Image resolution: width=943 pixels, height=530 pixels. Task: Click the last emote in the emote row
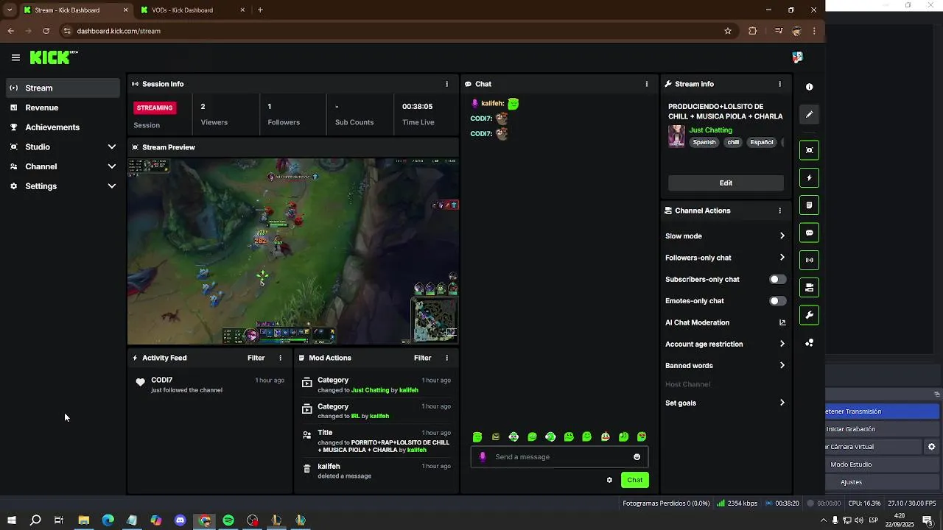pyautogui.click(x=642, y=437)
